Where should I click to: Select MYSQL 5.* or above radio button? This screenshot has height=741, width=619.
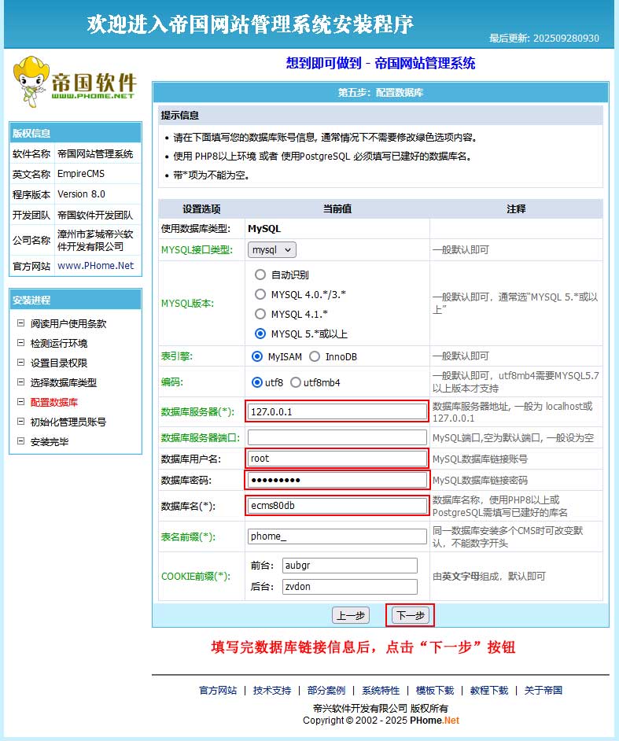coord(260,334)
